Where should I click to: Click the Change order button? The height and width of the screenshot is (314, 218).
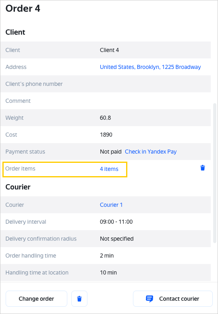click(x=36, y=299)
